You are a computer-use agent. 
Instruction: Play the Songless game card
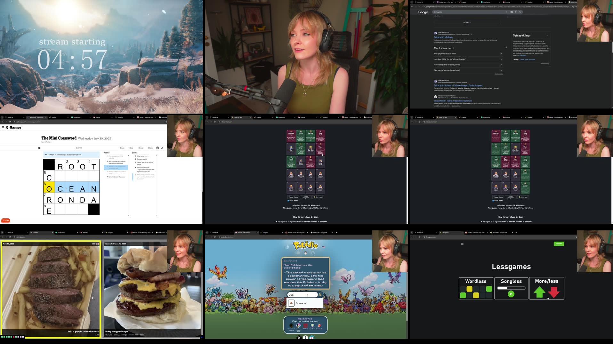pyautogui.click(x=511, y=288)
